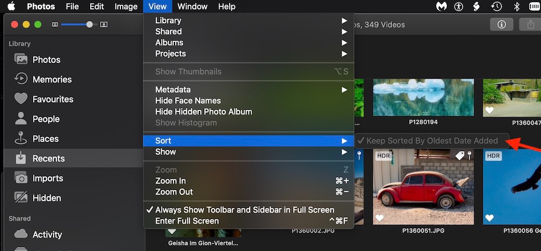Click the Share button in toolbar
This screenshot has height=251, width=541.
coord(531,24)
